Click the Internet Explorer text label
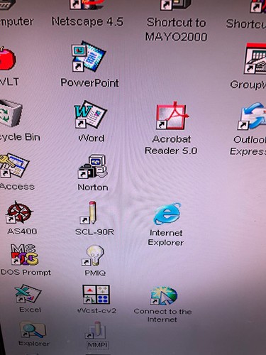Image resolution: width=266 pixels, height=355 pixels. pos(166,238)
